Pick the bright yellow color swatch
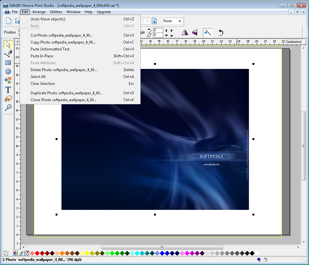This screenshot has height=265, width=309. click(87, 253)
